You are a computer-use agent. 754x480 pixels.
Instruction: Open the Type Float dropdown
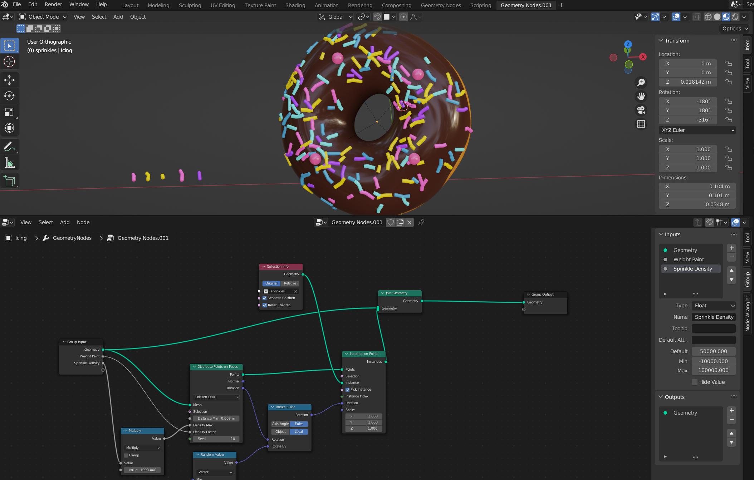point(714,306)
